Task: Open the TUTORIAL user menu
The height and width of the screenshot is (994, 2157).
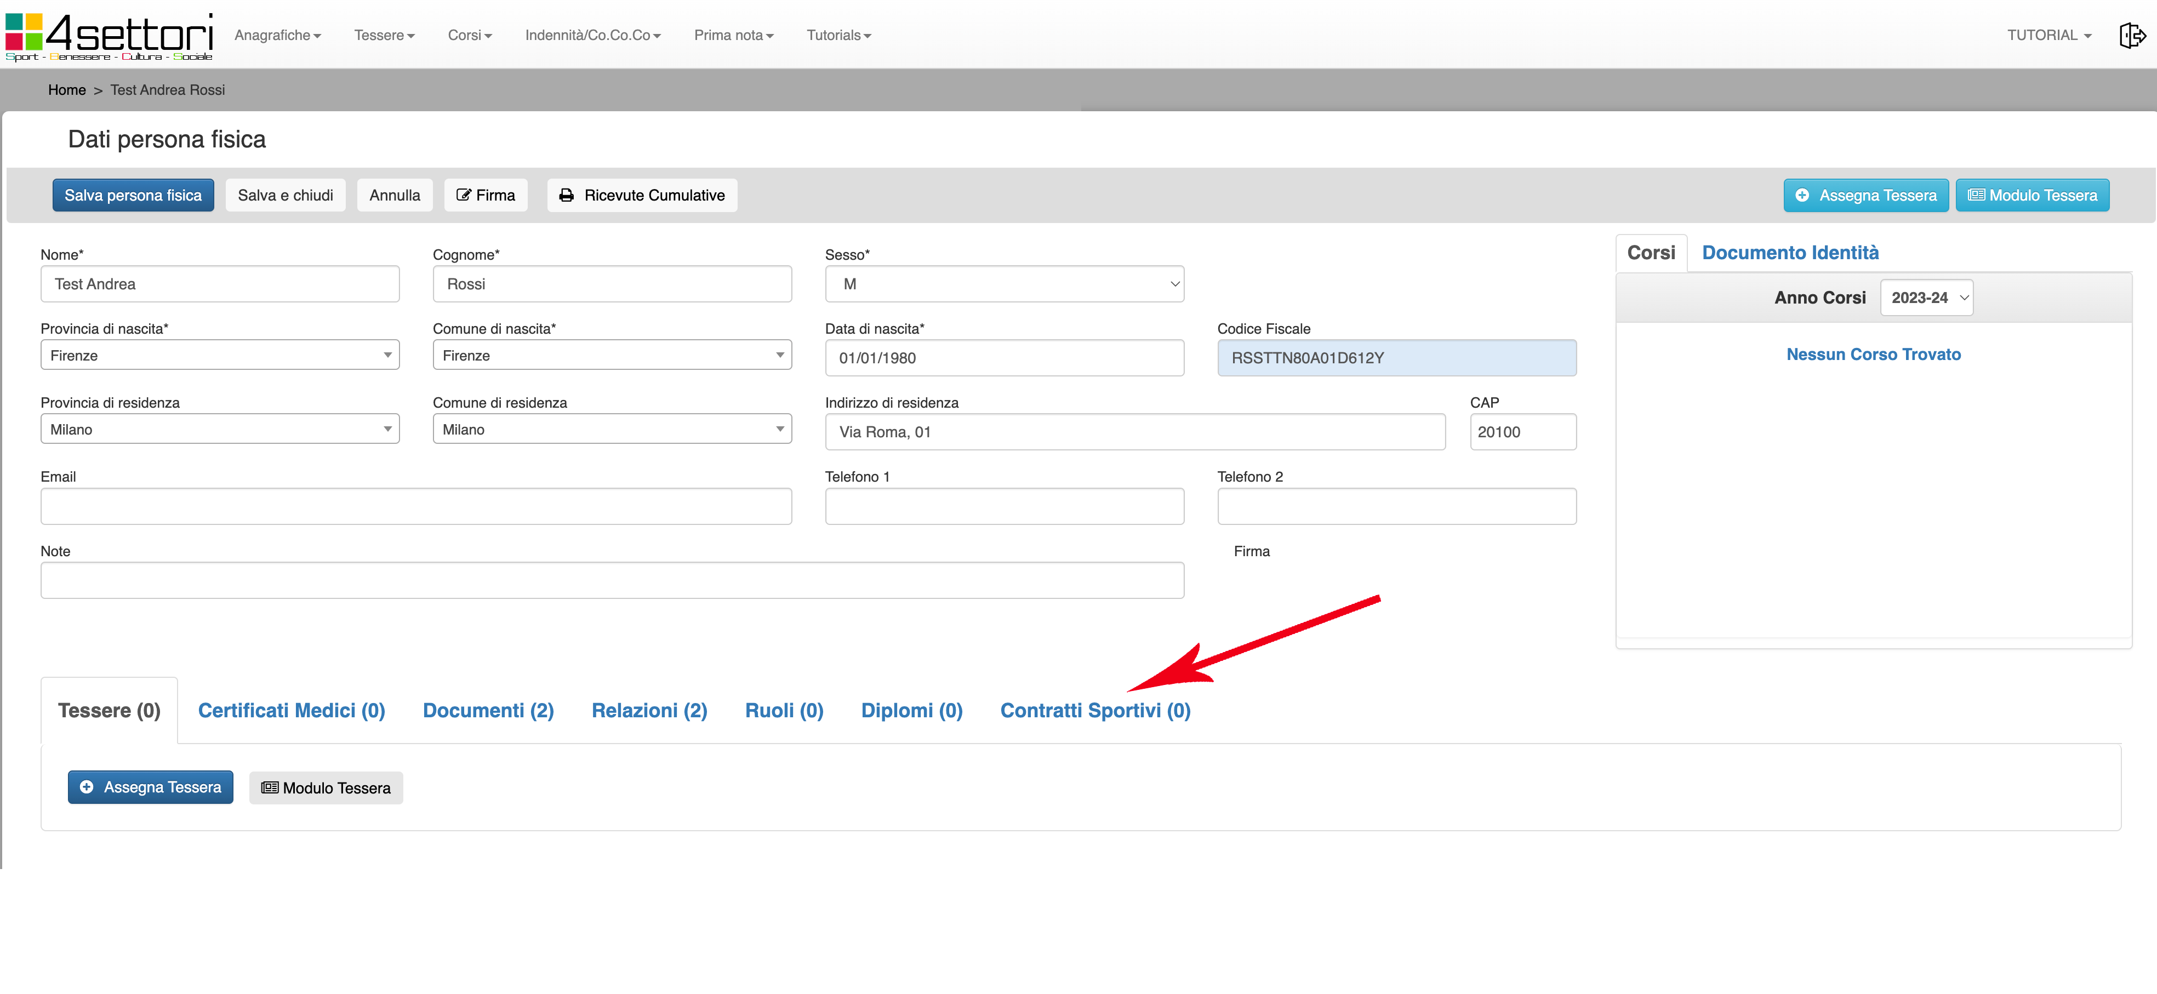Action: pyautogui.click(x=2048, y=35)
